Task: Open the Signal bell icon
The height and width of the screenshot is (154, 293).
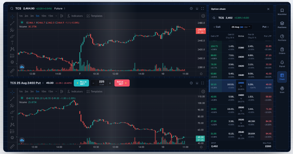Action: point(282,64)
